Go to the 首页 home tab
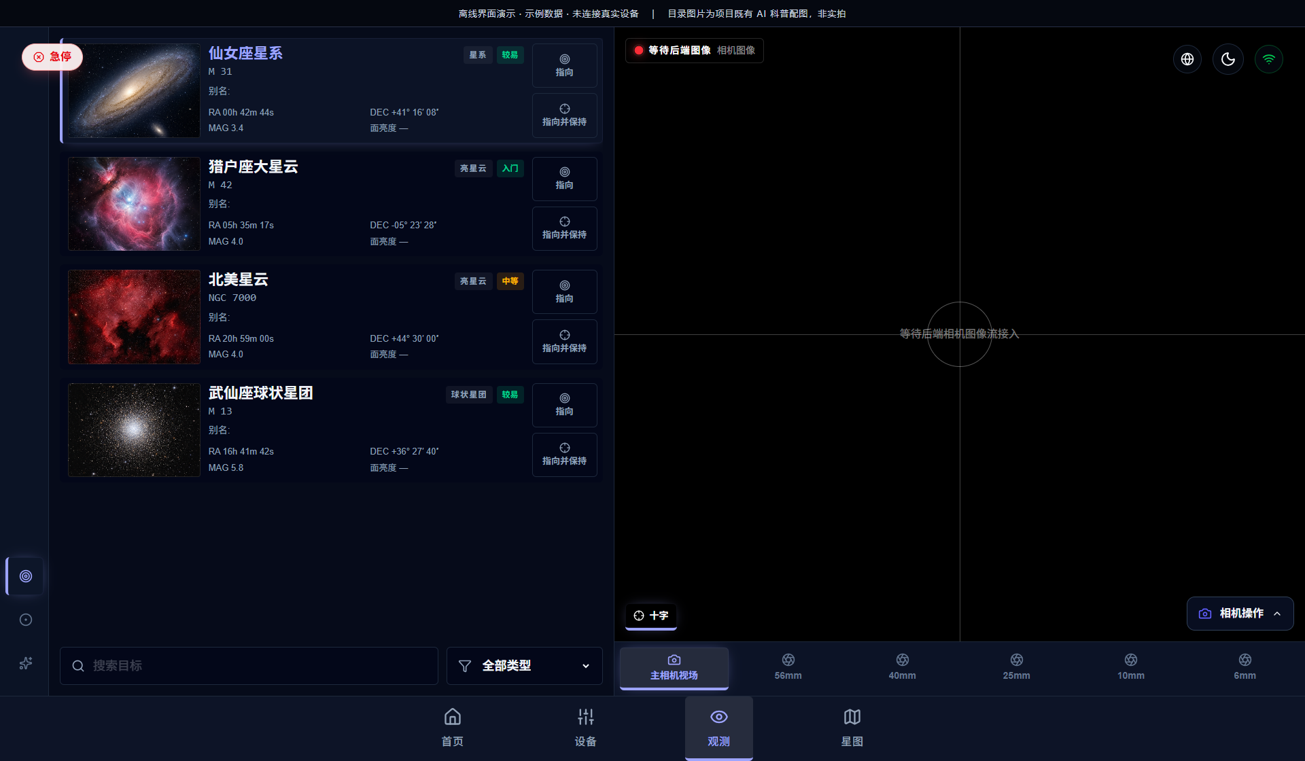This screenshot has width=1305, height=761. point(453,728)
